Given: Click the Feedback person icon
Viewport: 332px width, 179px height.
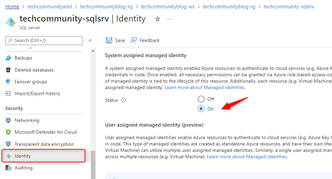Looking at the screenshot, I should coord(134,40).
